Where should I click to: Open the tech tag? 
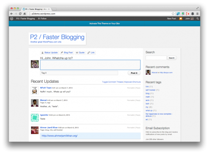147,104
